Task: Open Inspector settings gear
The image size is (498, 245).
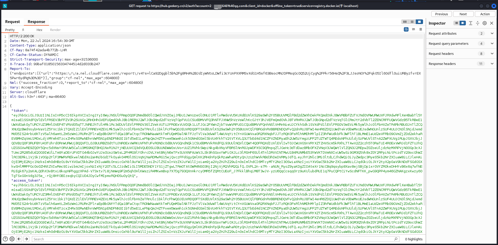Action: [485, 23]
